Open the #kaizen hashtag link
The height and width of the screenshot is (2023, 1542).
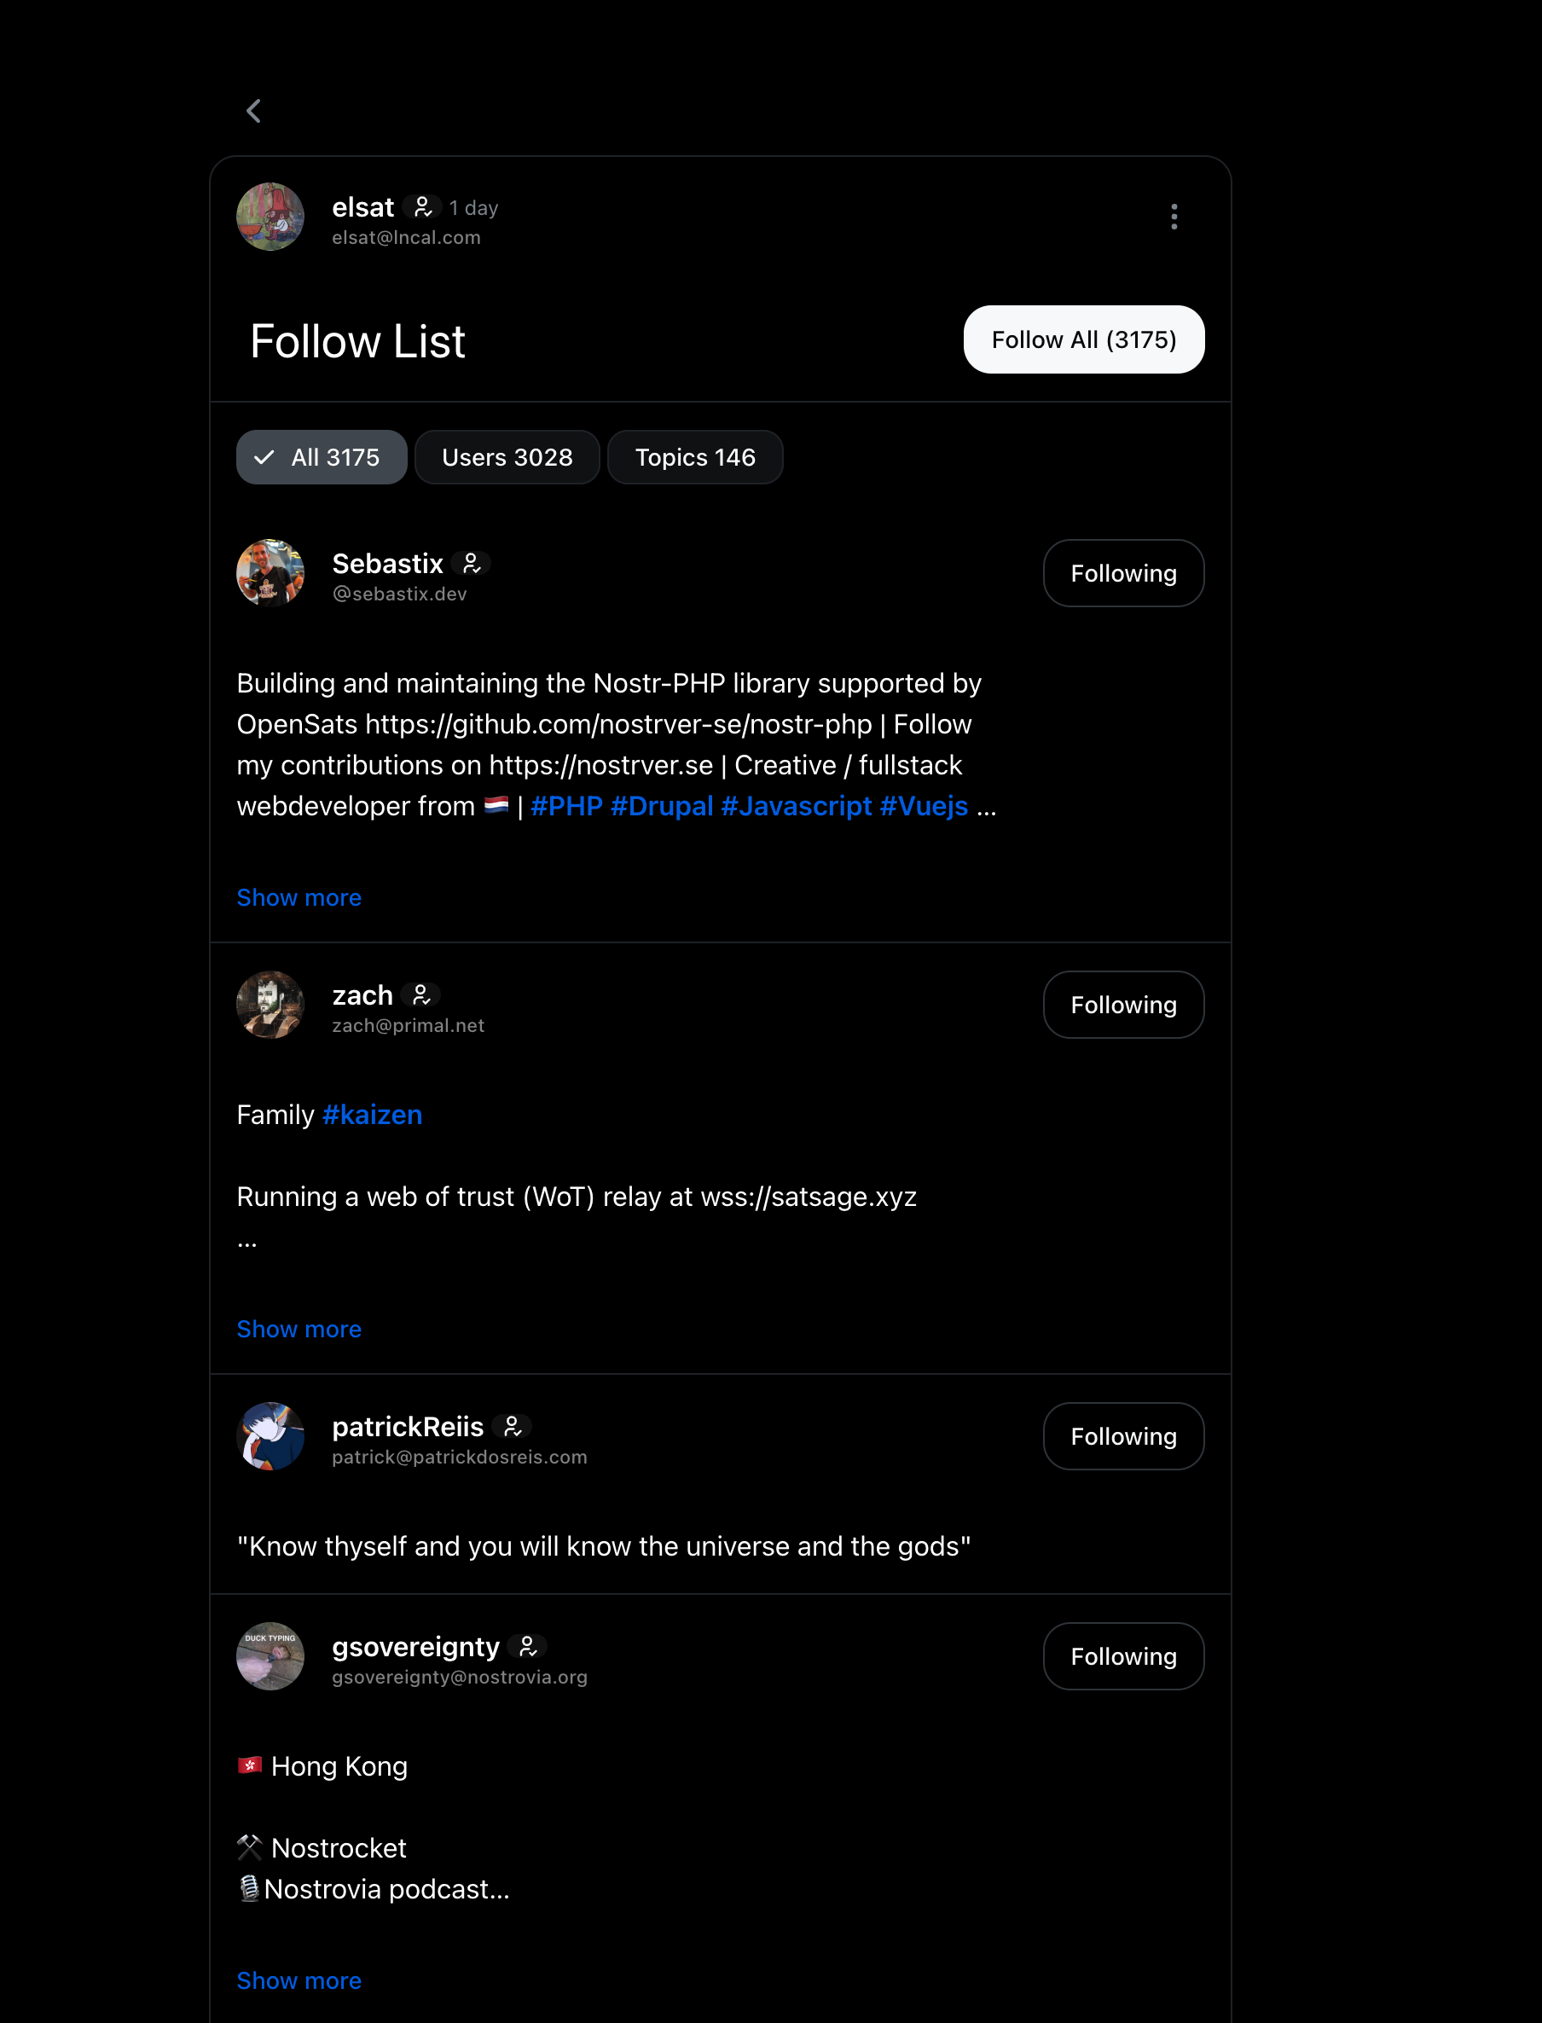372,1116
